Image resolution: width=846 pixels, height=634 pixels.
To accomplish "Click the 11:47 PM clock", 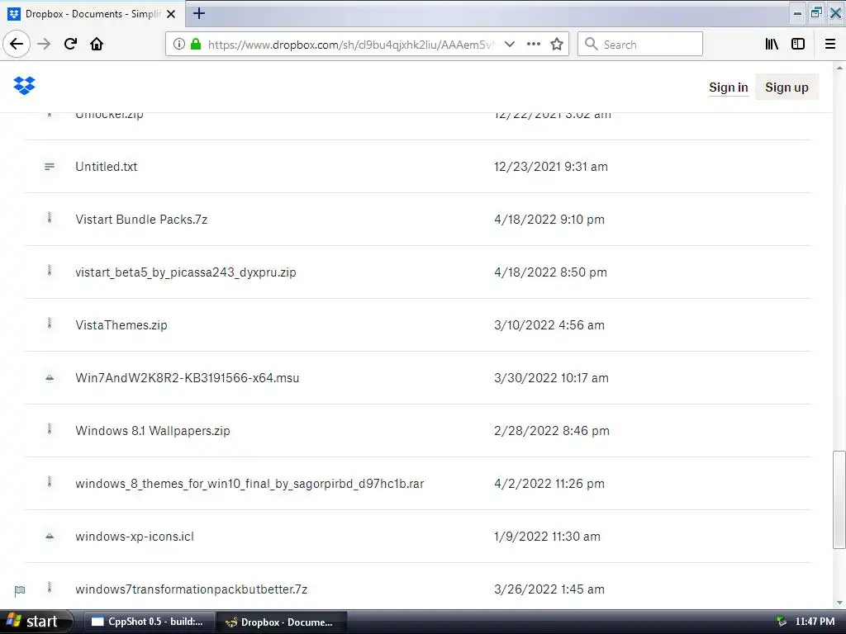I will pos(815,622).
